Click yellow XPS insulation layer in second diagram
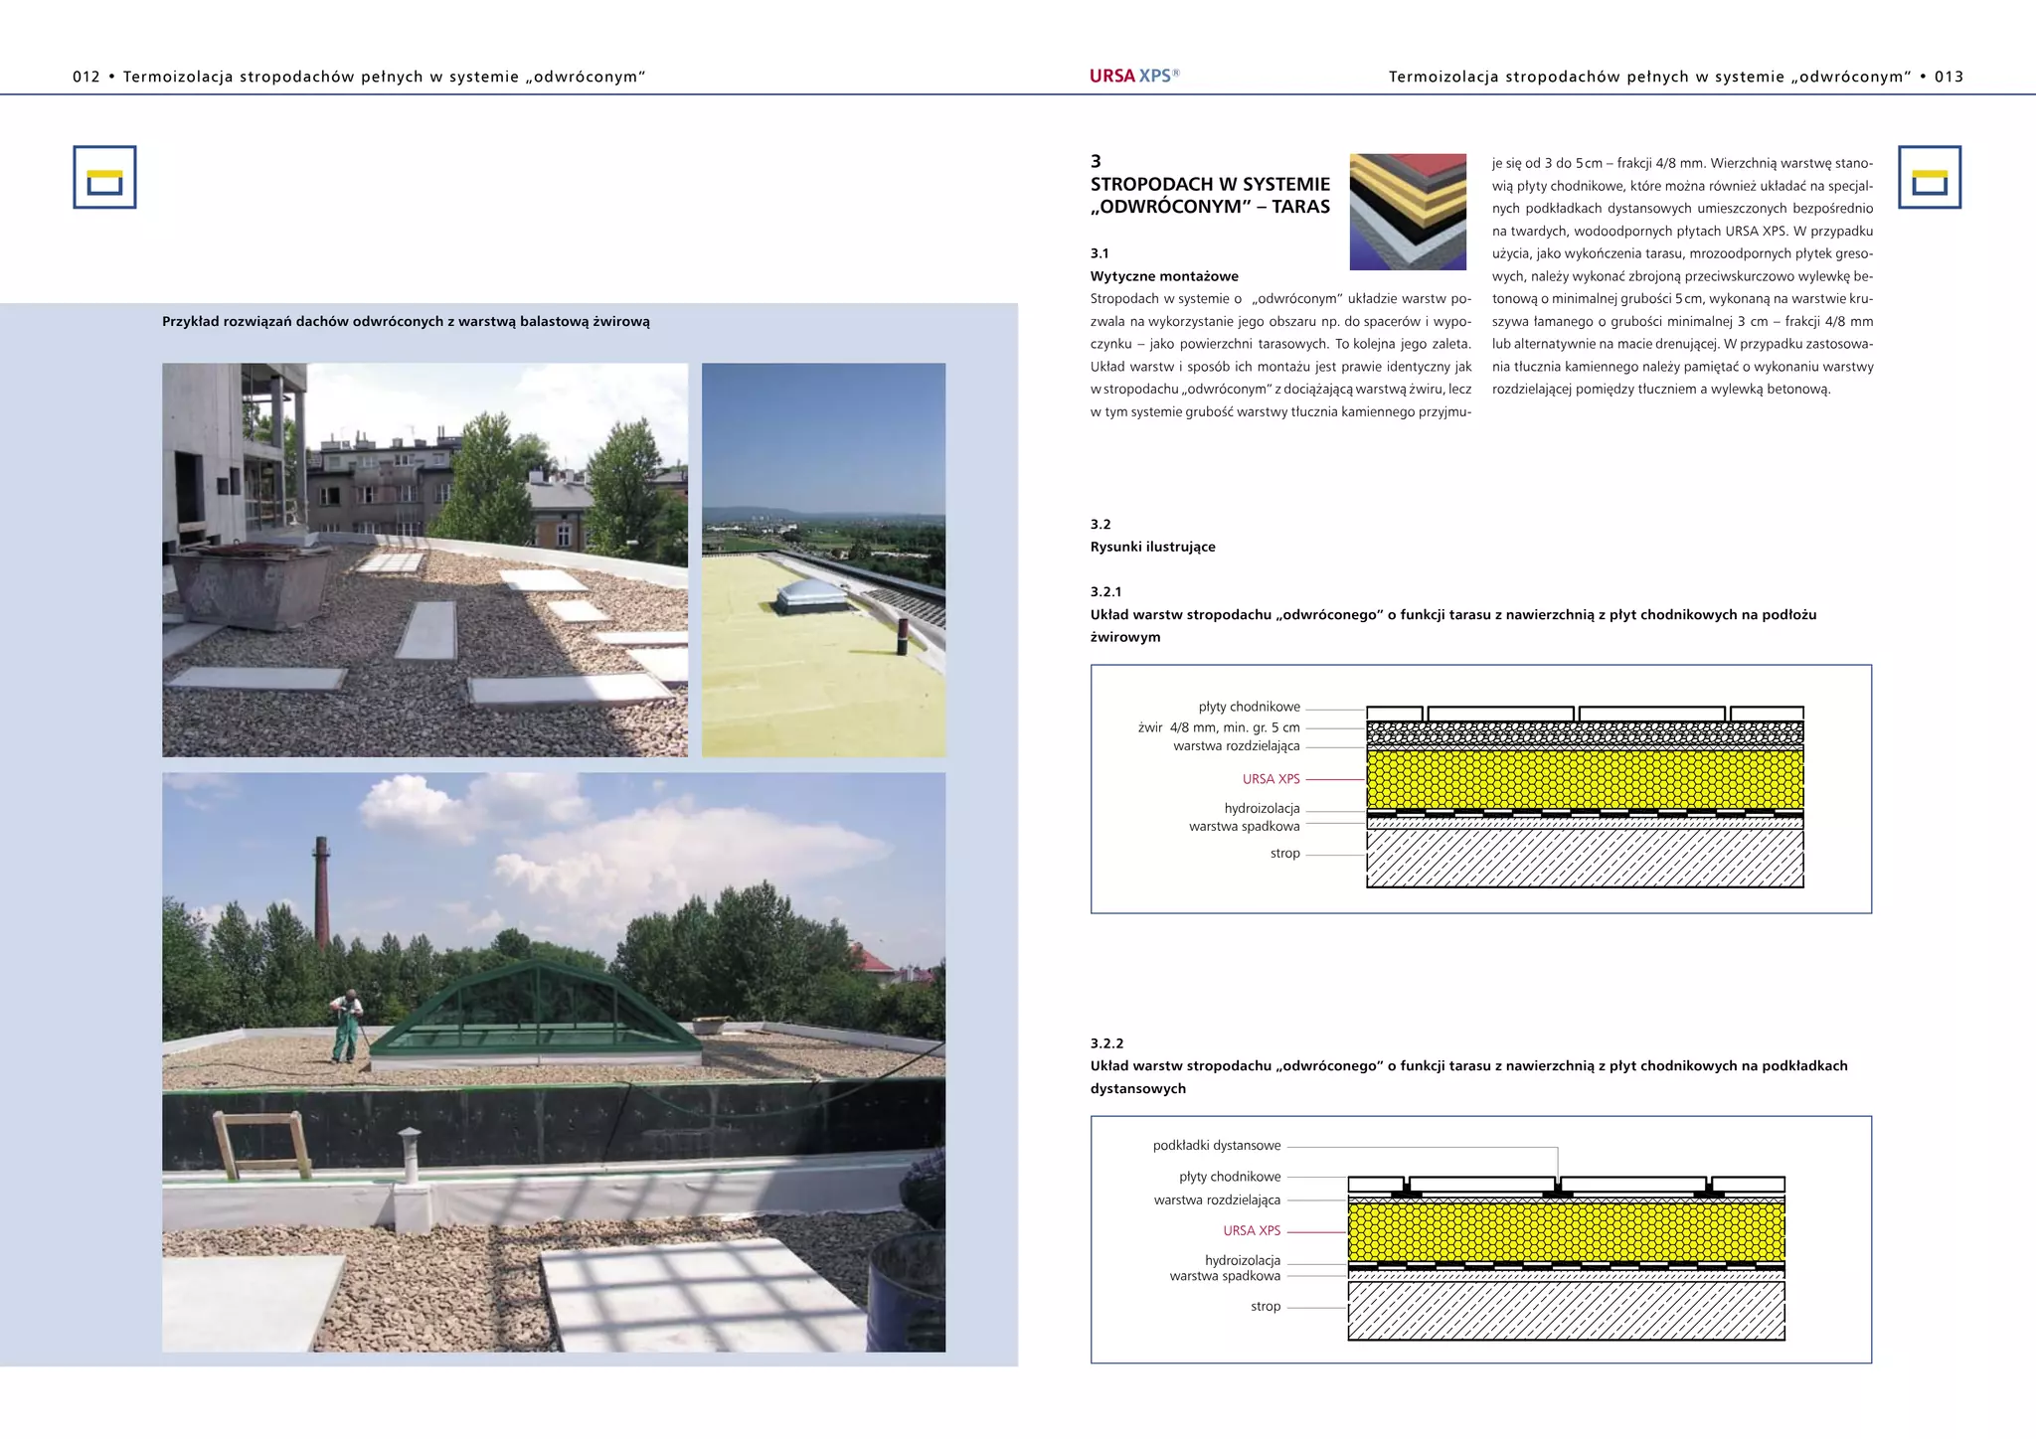The image size is (2036, 1439). (x=1566, y=1231)
